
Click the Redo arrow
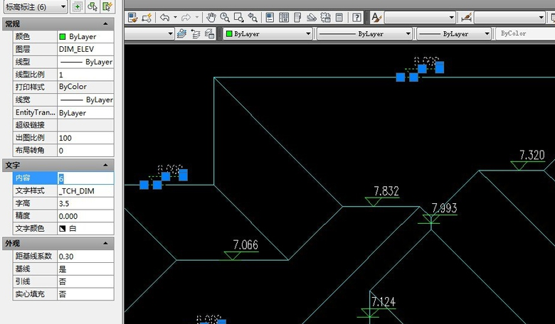pos(186,17)
